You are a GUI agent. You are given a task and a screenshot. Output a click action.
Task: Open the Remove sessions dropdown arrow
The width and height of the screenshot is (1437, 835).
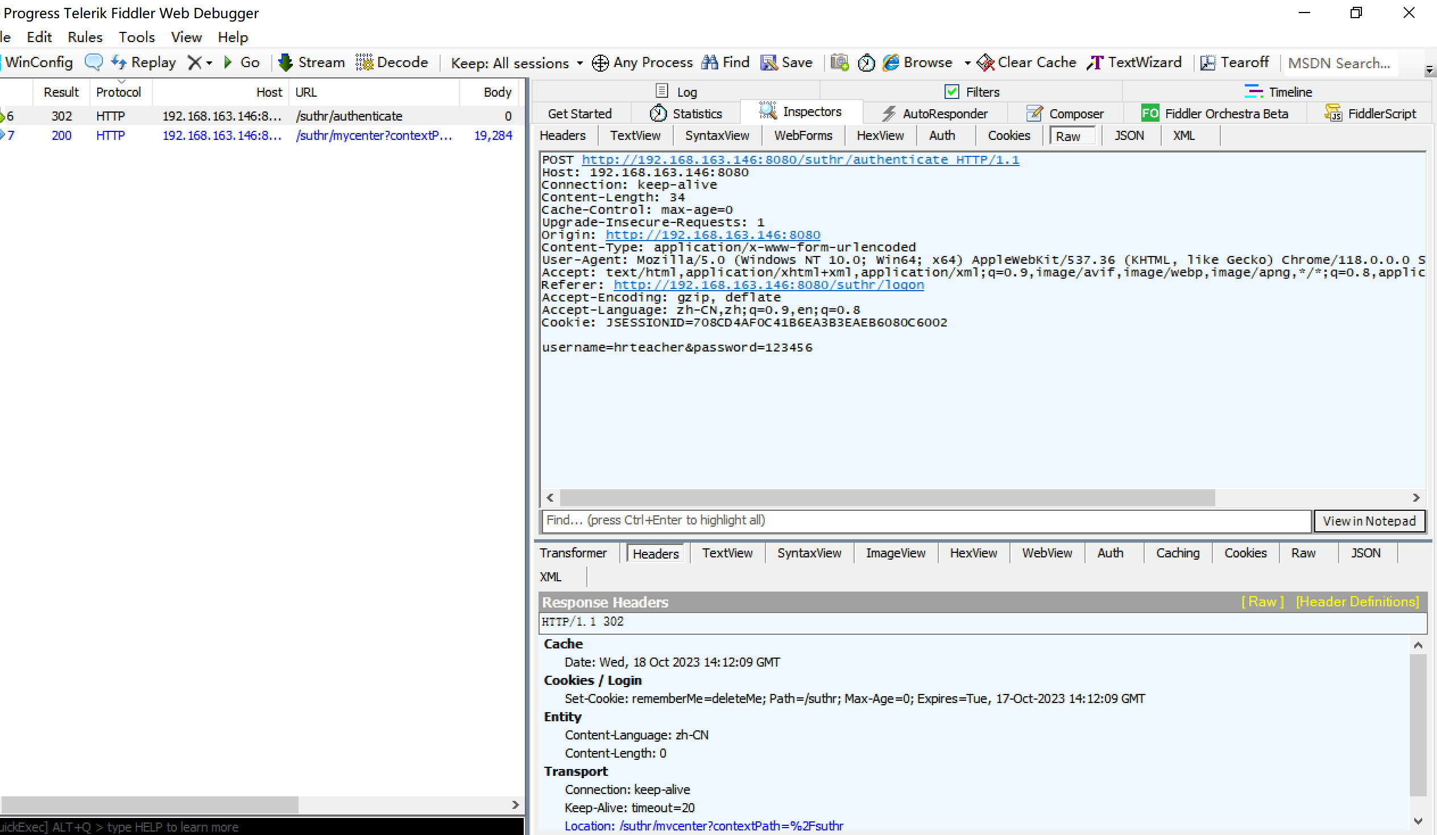click(209, 63)
